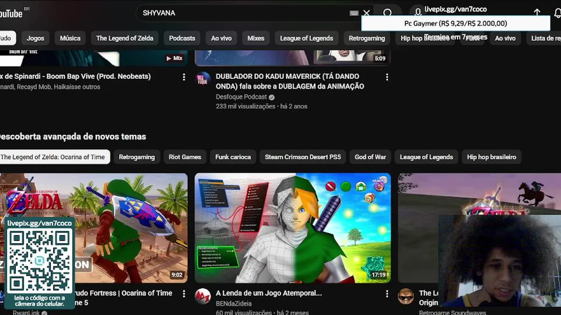The width and height of the screenshot is (561, 315).
Task: Select the Retrogaming top filter chip
Action: 367,38
